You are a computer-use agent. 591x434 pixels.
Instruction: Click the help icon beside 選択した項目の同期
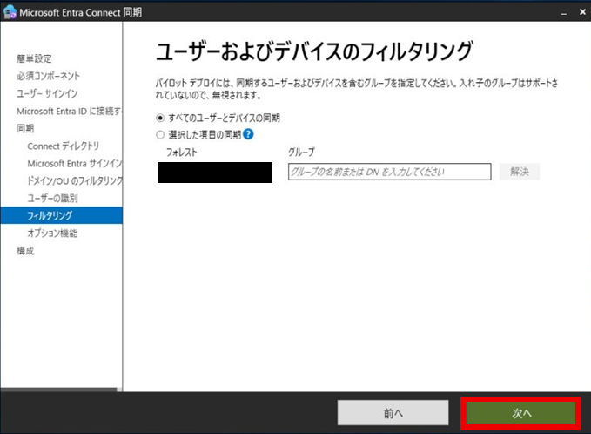pos(248,134)
